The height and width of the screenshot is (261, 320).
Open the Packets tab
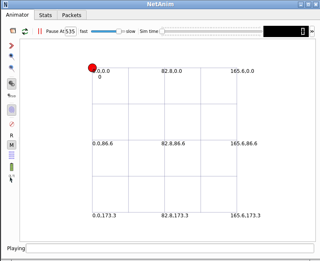tap(72, 15)
